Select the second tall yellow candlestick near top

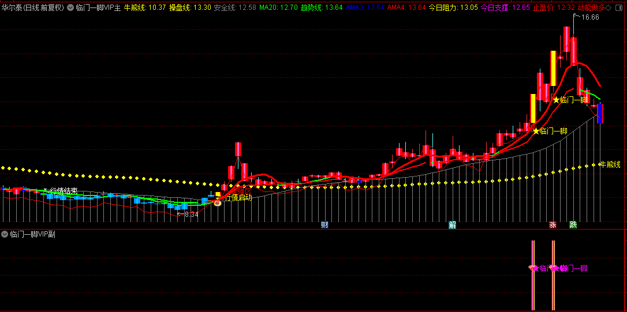click(553, 68)
